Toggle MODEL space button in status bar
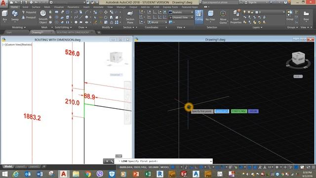Viewport: 316px width, 178px height. click(164, 167)
